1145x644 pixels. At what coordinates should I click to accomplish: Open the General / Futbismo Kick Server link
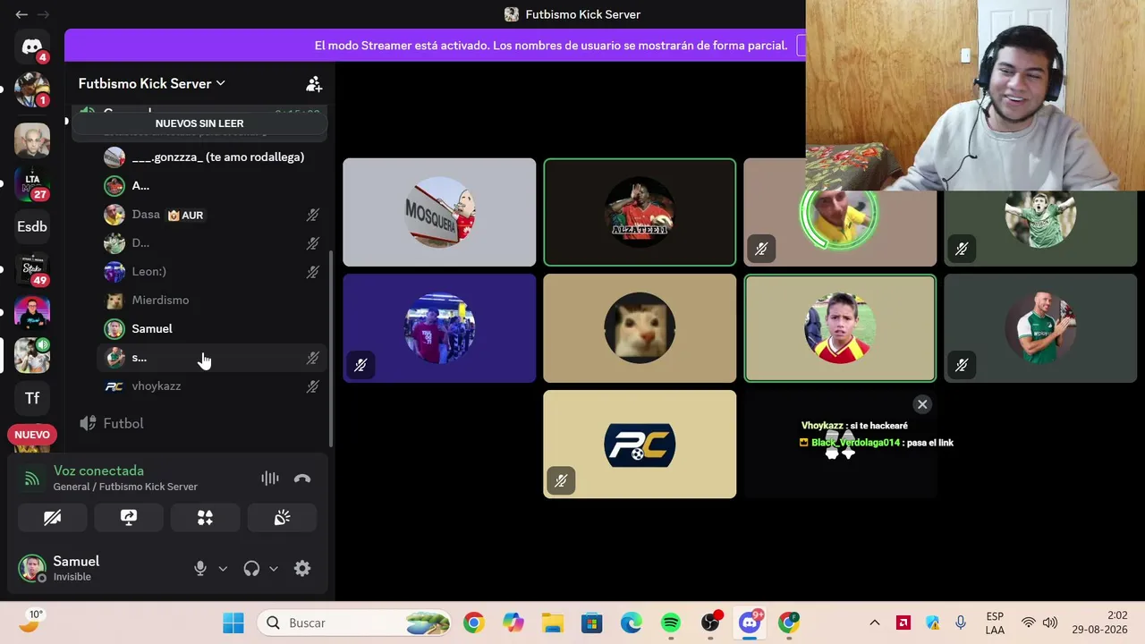point(125,487)
